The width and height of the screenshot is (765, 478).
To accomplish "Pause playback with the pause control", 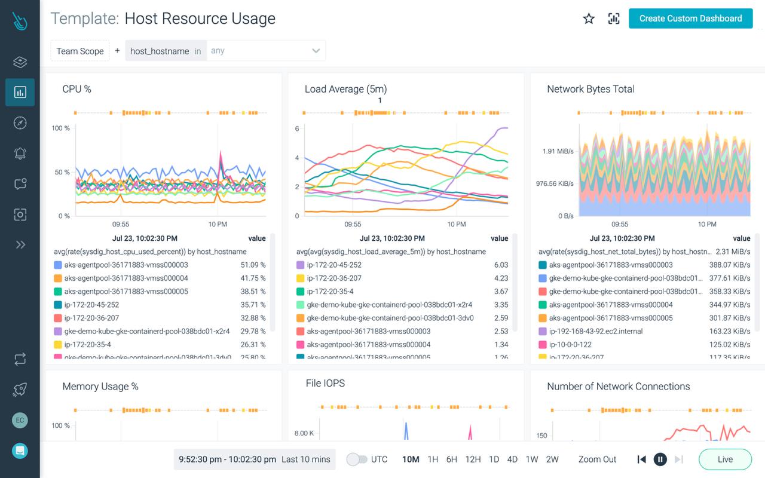I will (660, 459).
